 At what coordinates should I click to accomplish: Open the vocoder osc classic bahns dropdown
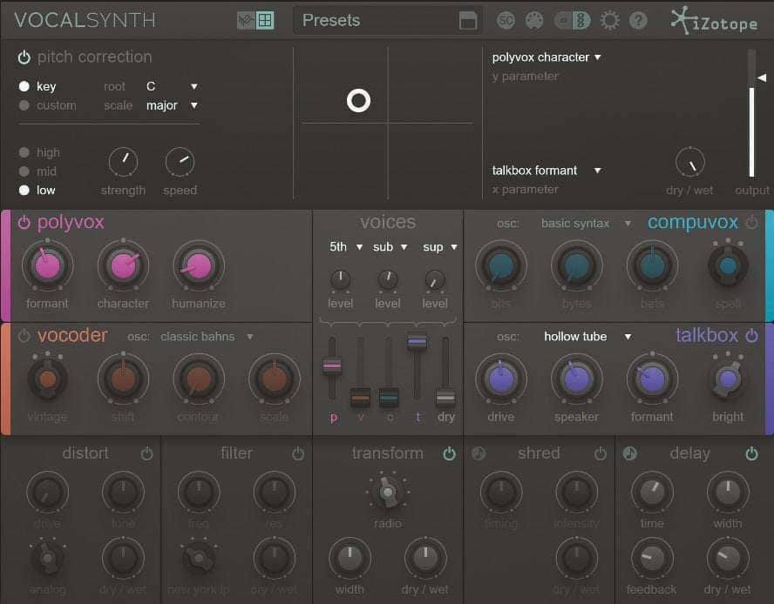click(207, 337)
